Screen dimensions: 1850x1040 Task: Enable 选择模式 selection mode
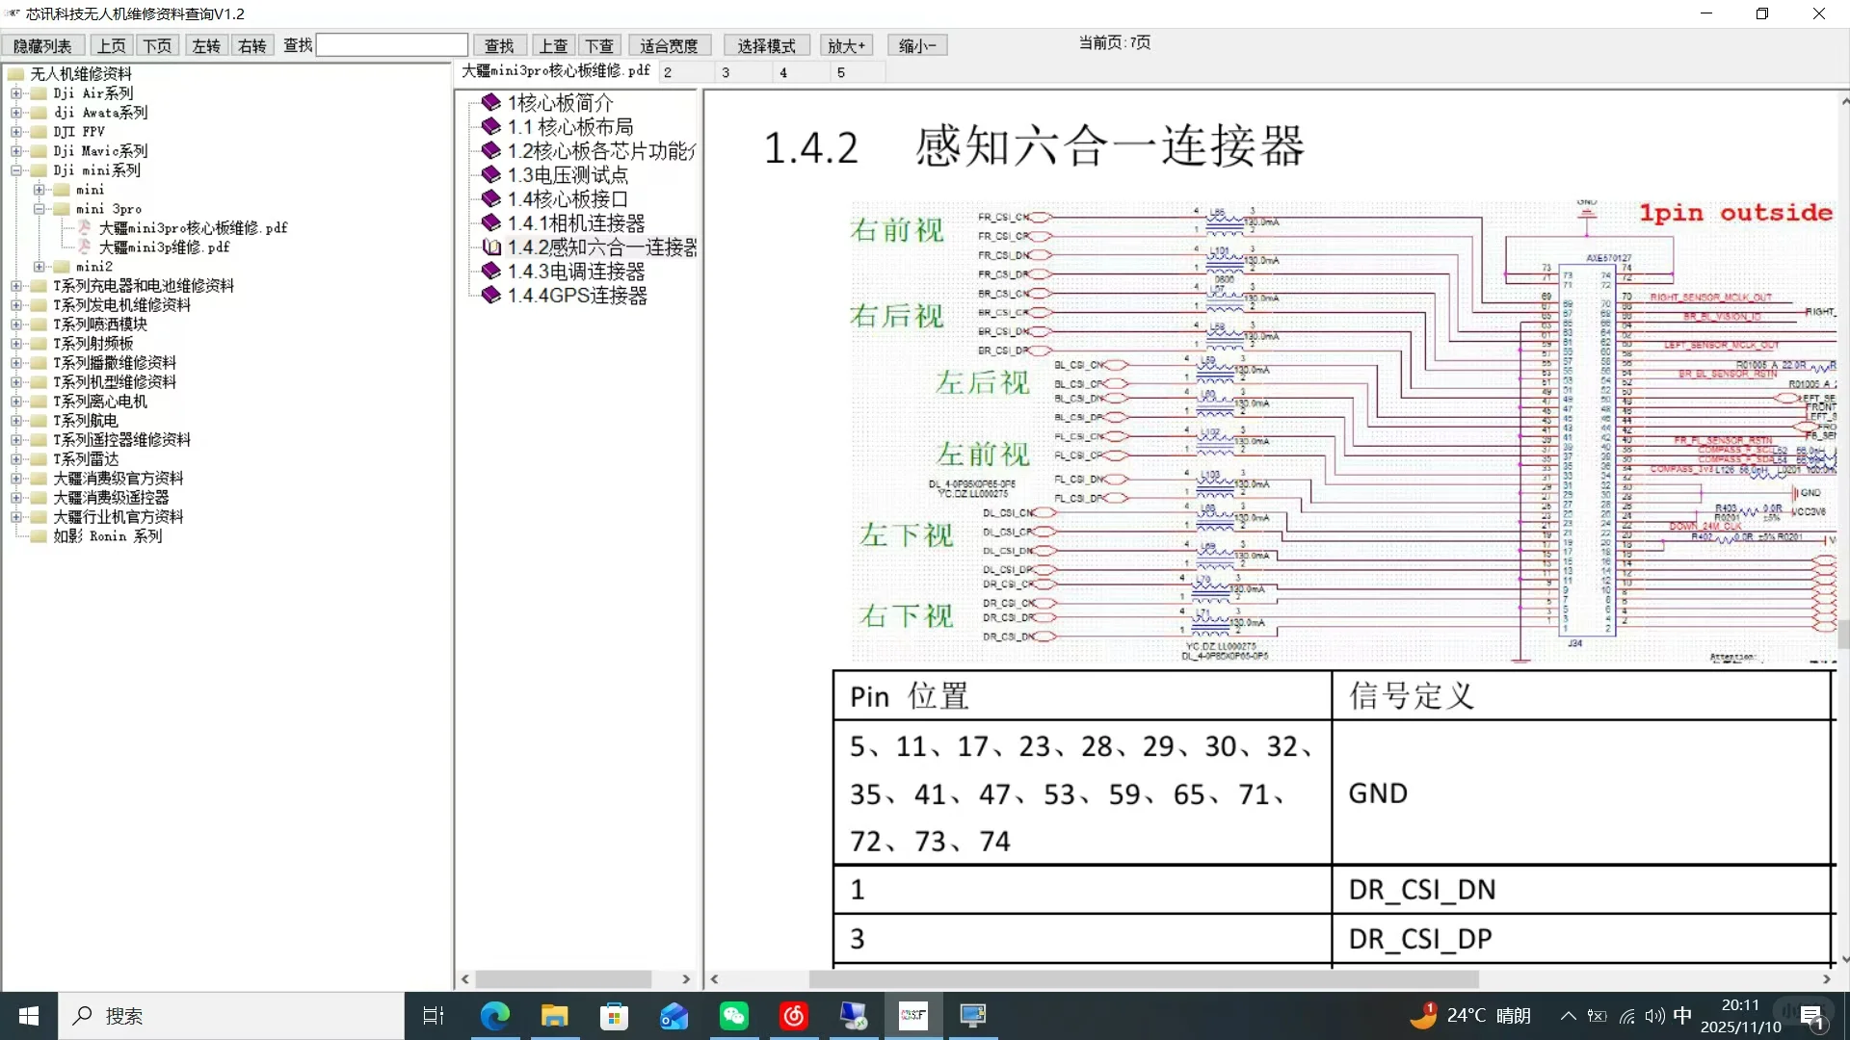[x=766, y=44]
